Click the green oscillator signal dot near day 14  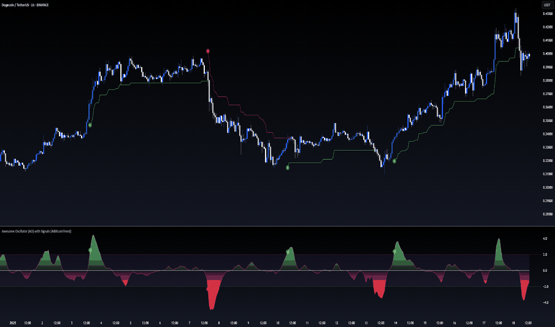(x=394, y=251)
